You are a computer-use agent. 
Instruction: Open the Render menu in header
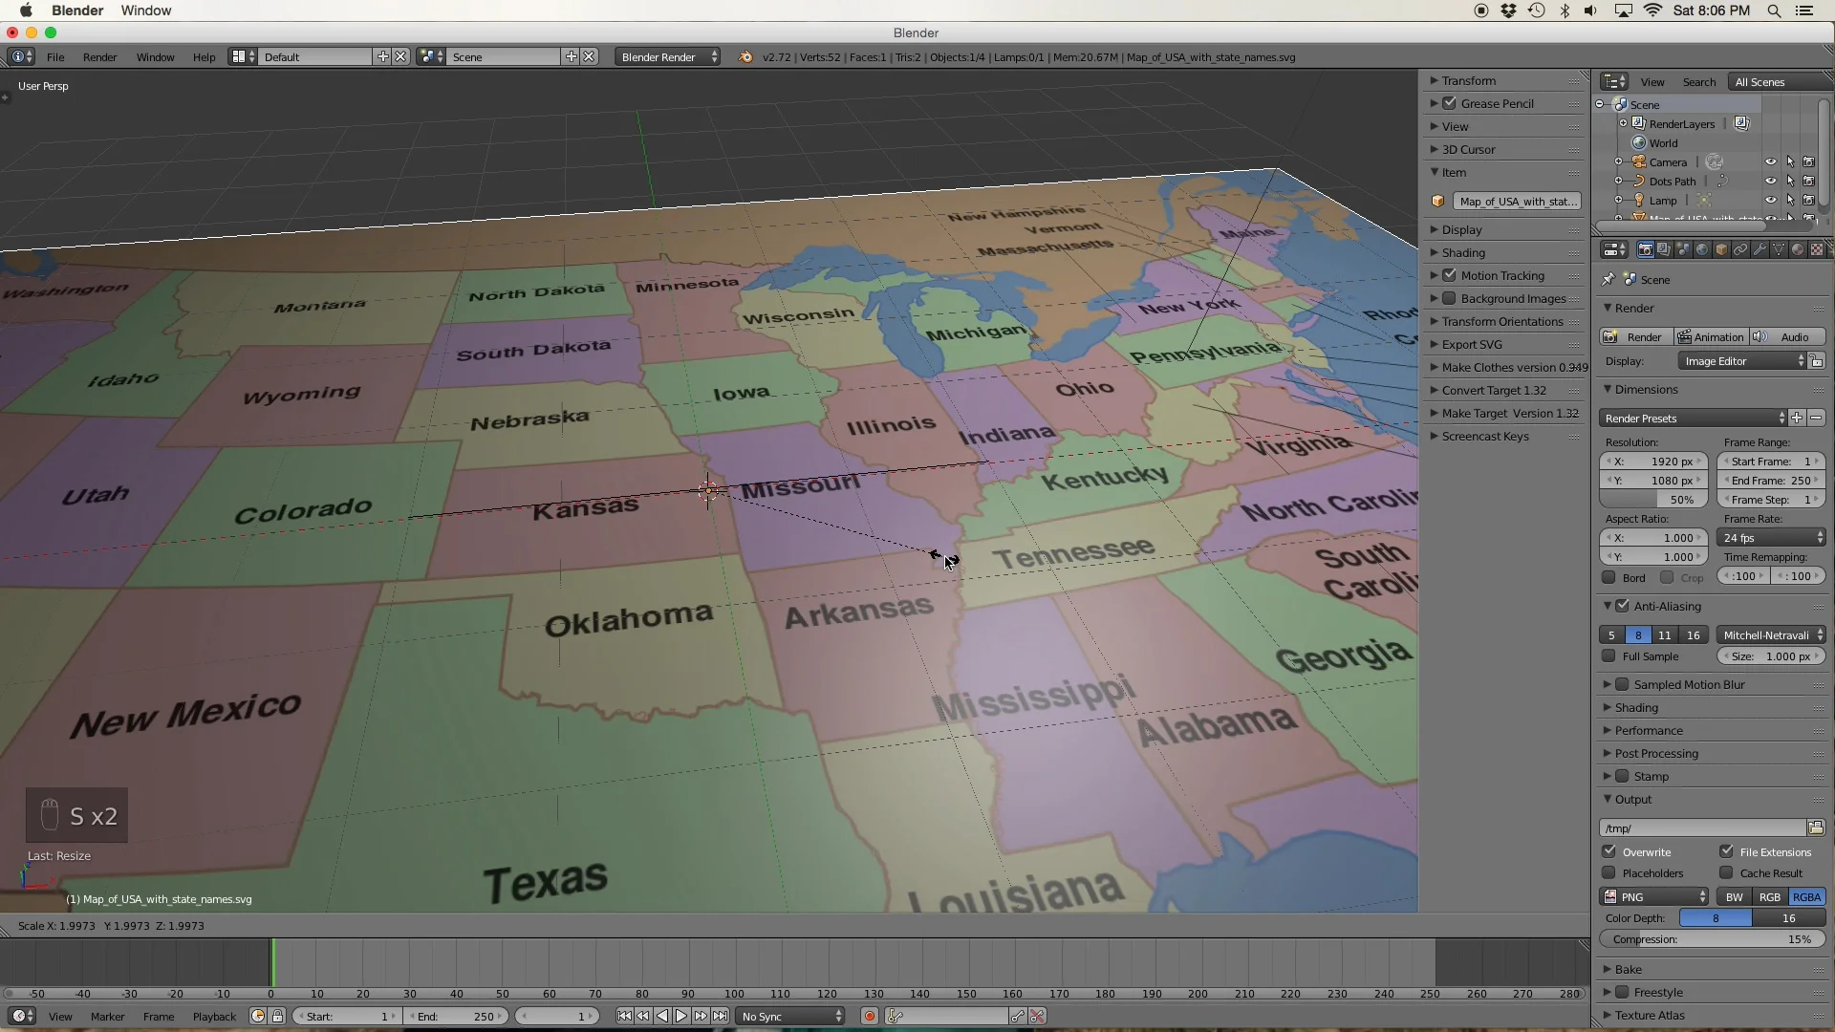(x=99, y=57)
